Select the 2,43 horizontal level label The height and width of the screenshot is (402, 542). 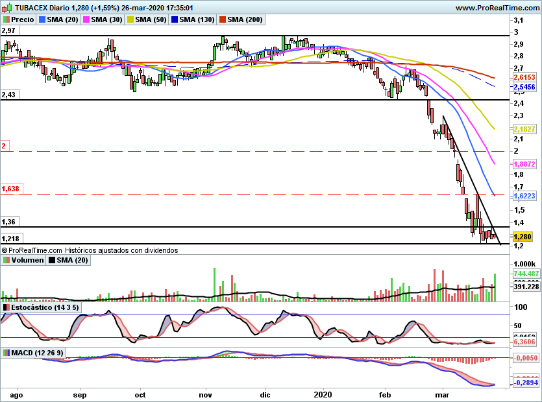point(8,95)
